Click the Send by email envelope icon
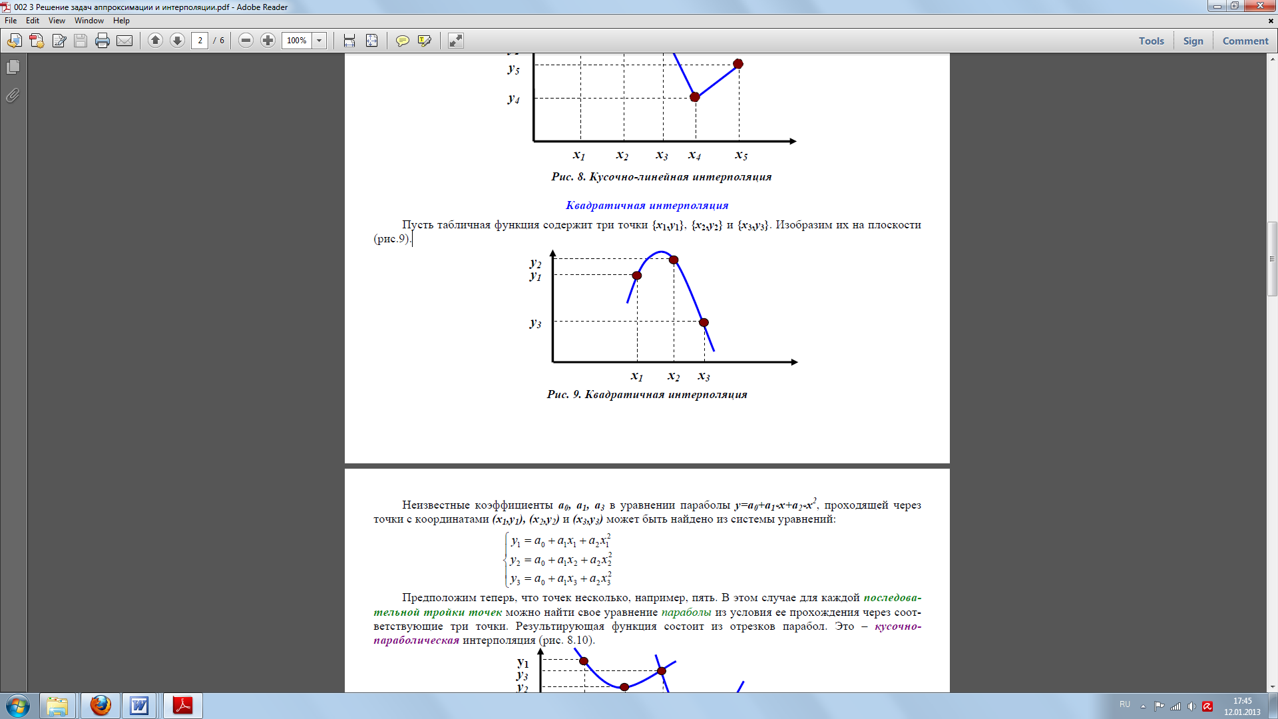The image size is (1278, 719). [124, 41]
